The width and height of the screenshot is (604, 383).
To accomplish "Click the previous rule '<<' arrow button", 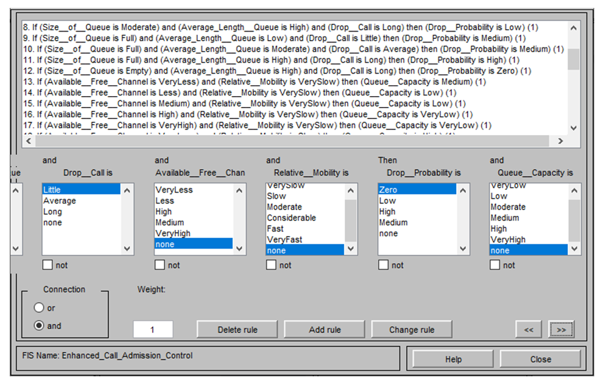I will (x=528, y=330).
